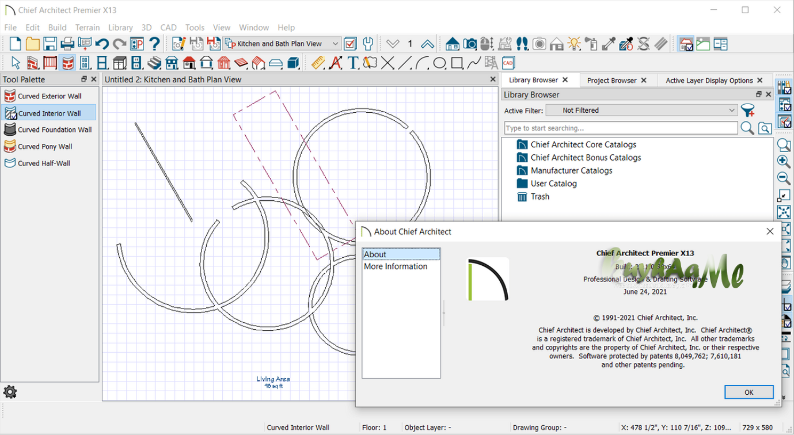Viewport: 794px width, 435px height.
Task: Open the Library menu
Action: 120,27
